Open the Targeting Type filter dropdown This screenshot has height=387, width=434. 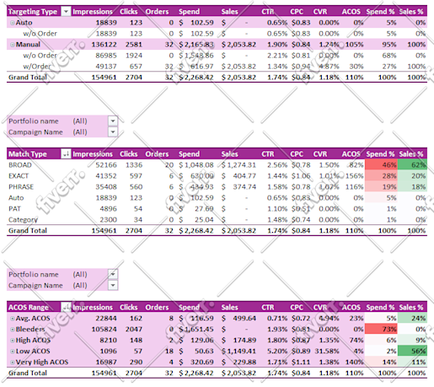click(x=66, y=12)
